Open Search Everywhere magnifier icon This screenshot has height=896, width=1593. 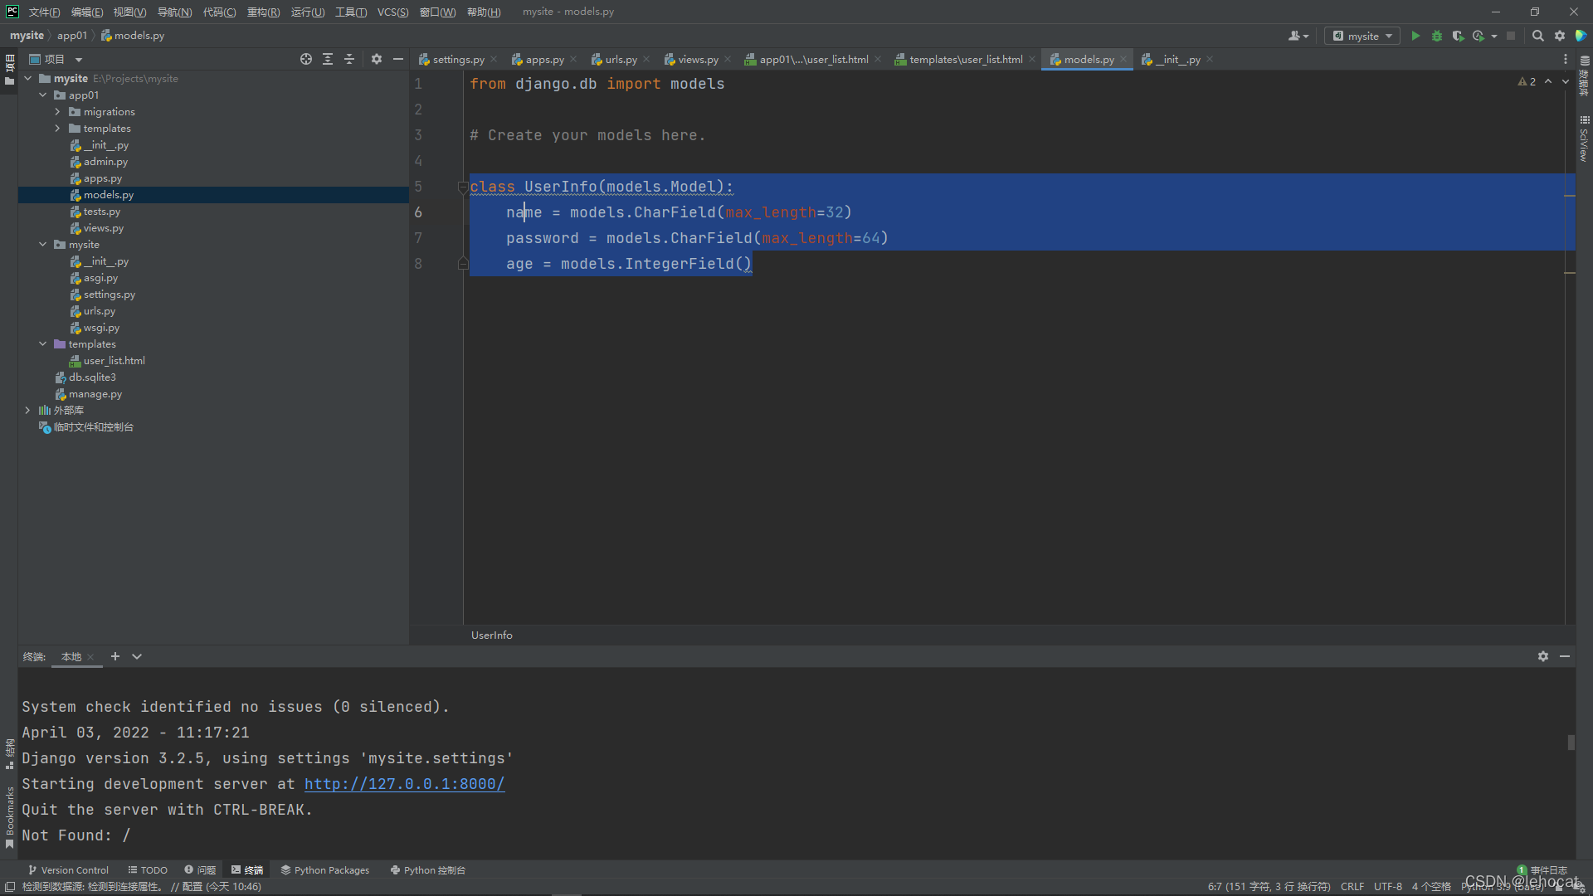(x=1537, y=36)
